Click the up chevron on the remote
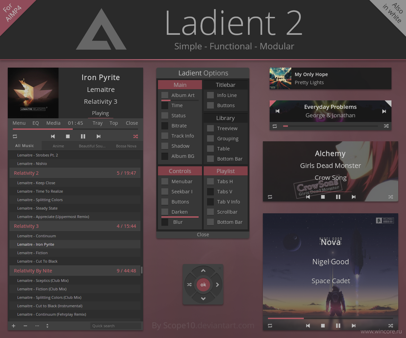Screen dimensions: 406x338 tap(203, 271)
